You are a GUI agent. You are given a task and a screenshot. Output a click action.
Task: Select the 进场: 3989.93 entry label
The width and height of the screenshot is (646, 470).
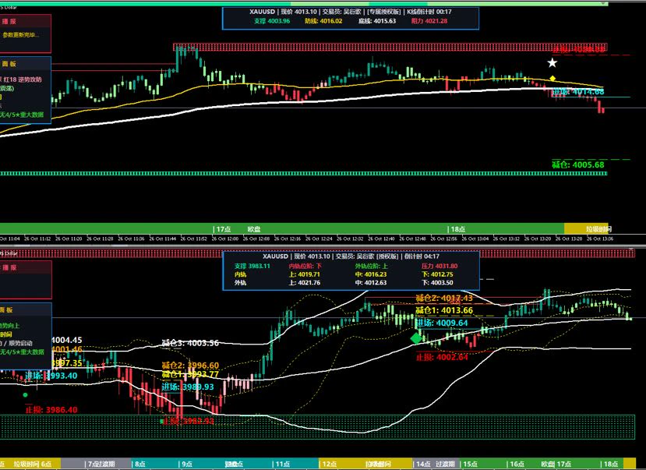click(188, 387)
